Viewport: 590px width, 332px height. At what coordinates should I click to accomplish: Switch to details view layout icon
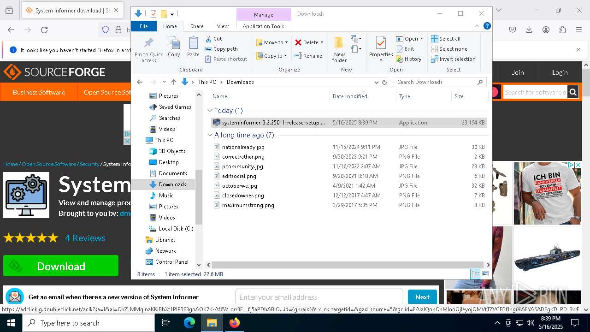pos(475,274)
